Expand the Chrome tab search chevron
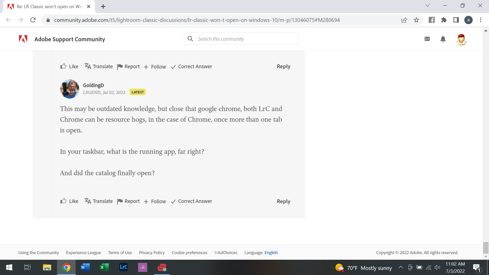Image resolution: width=489 pixels, height=275 pixels. (x=428, y=6)
